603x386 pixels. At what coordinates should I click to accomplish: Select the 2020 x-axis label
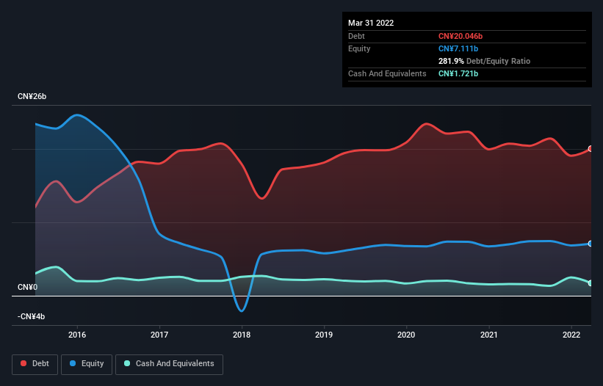point(406,335)
